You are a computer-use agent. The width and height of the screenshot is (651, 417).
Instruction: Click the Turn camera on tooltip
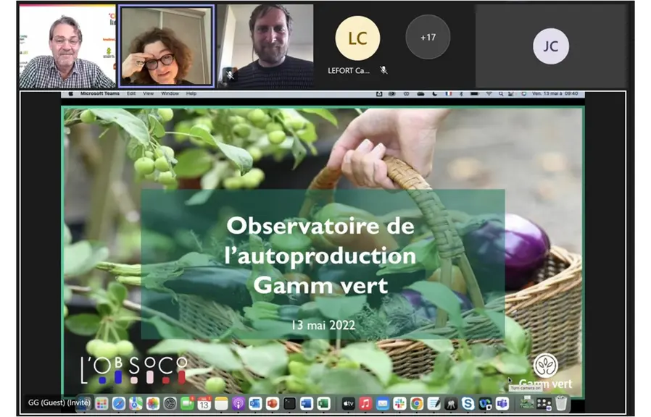pyautogui.click(x=525, y=388)
